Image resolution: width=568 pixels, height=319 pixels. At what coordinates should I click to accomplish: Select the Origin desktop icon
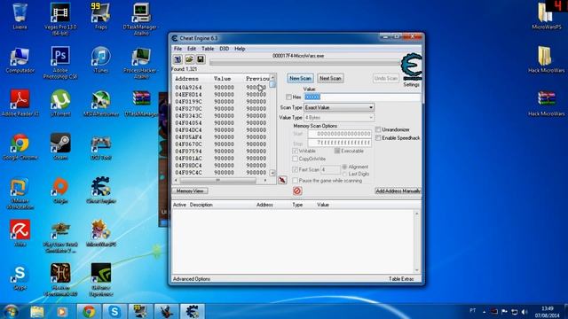click(60, 190)
